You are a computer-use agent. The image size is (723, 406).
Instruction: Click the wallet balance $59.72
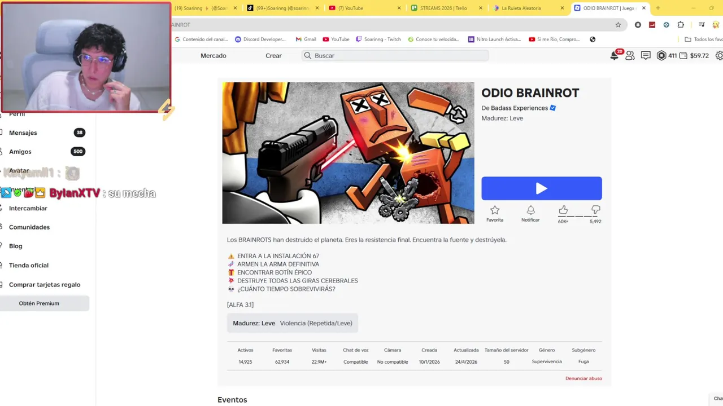coord(694,55)
